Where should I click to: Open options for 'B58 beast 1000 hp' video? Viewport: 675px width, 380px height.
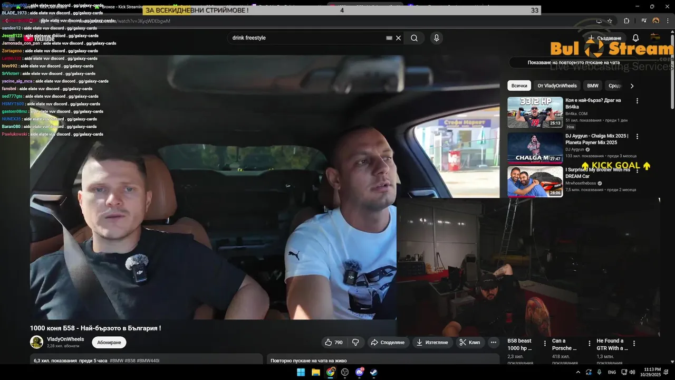(545, 343)
